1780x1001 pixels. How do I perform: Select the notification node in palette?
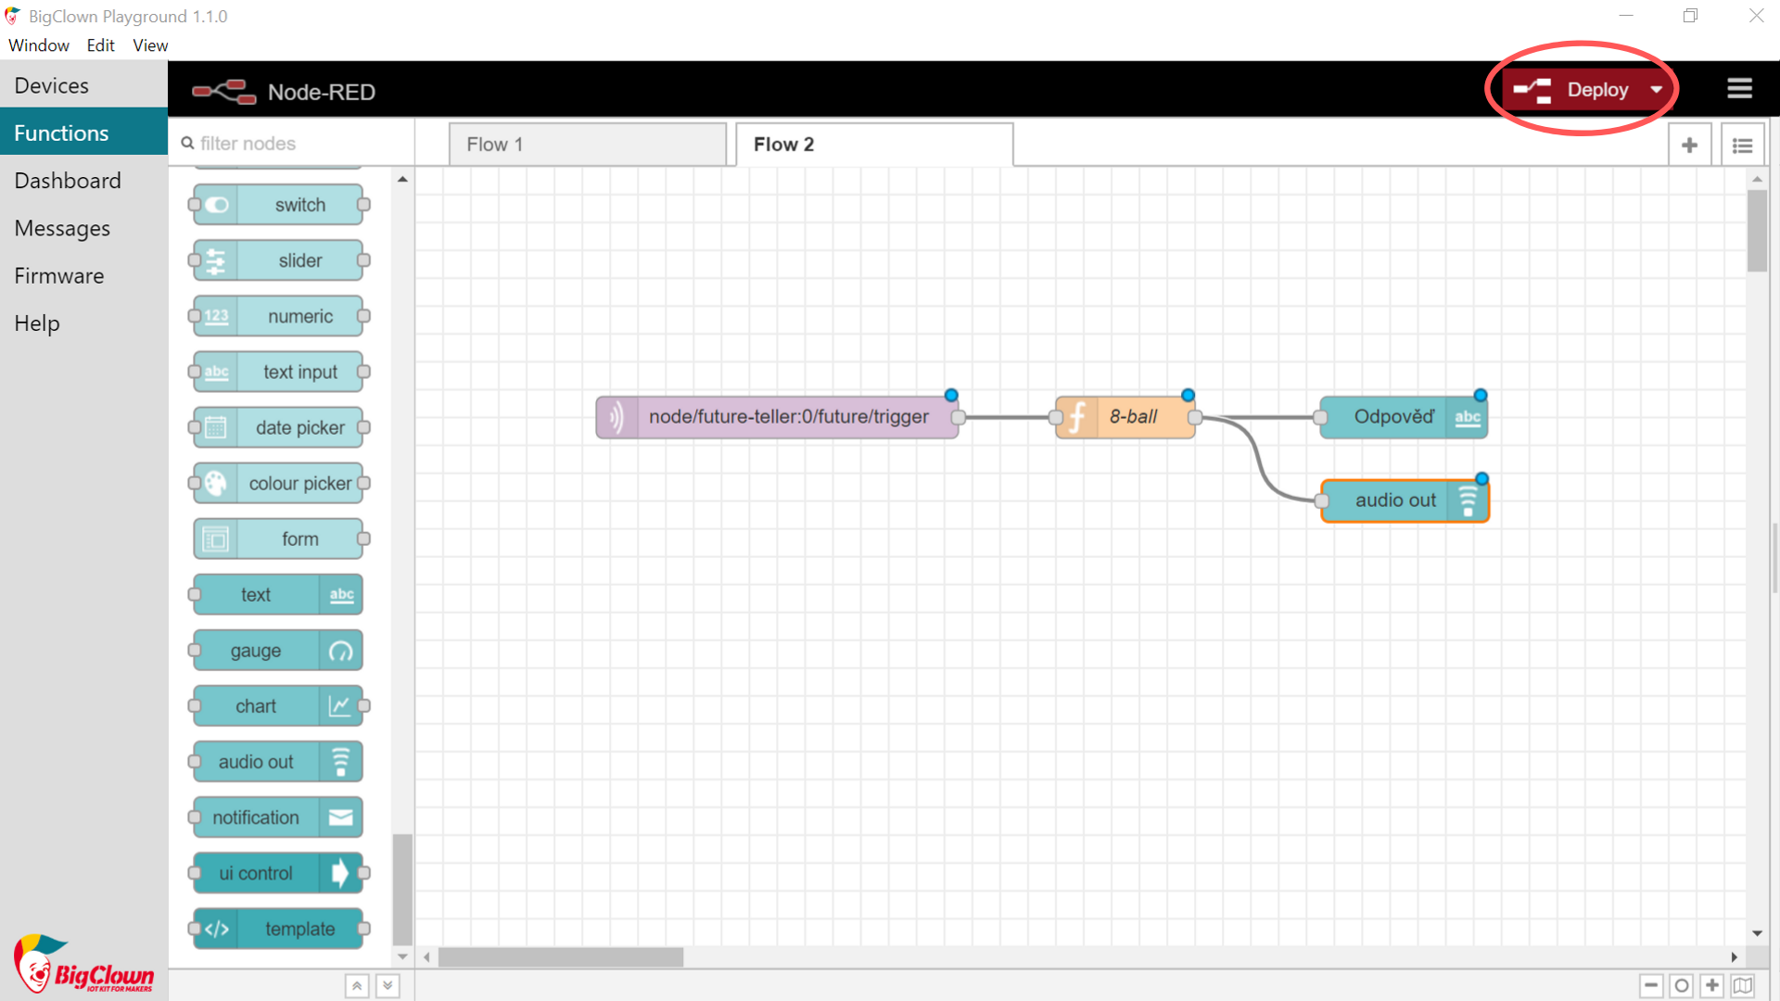tap(278, 817)
